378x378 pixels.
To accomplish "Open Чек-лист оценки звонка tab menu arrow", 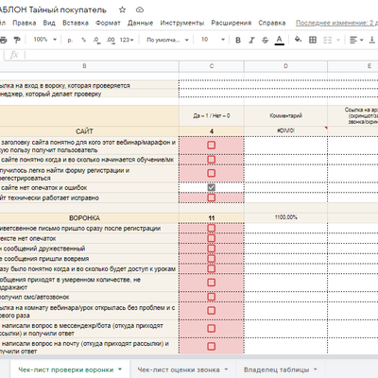I will [226, 369].
